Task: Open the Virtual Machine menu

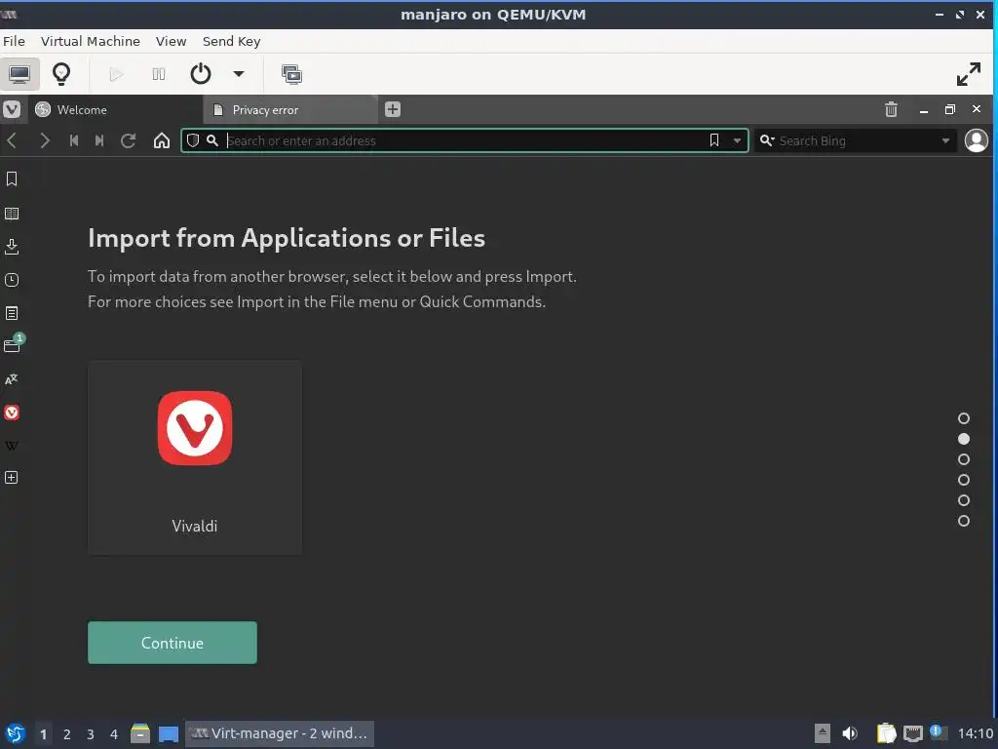Action: [x=91, y=41]
